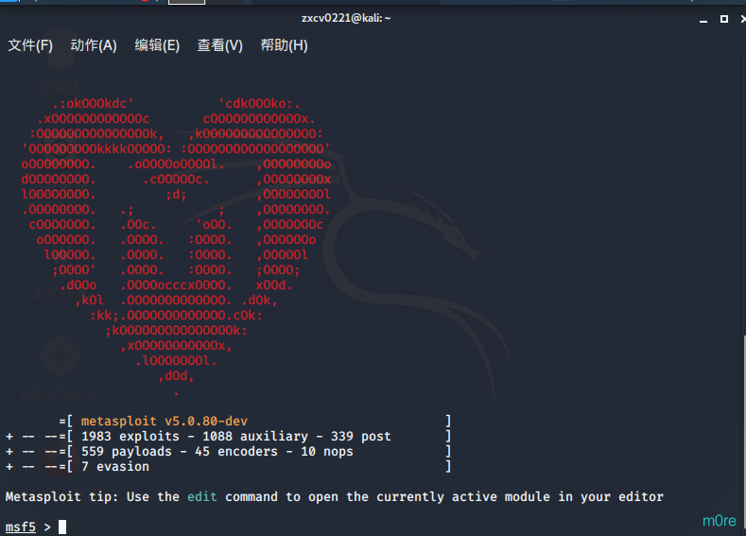Screen dimensions: 746x536
Task: Minimize the terminal window
Action: click(x=703, y=20)
